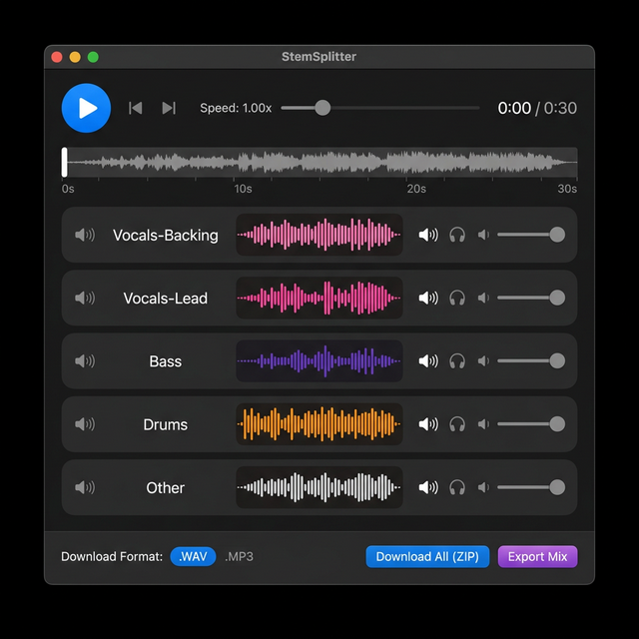The image size is (639, 639).
Task: Click the small volume icon for Other
Action: point(483,487)
